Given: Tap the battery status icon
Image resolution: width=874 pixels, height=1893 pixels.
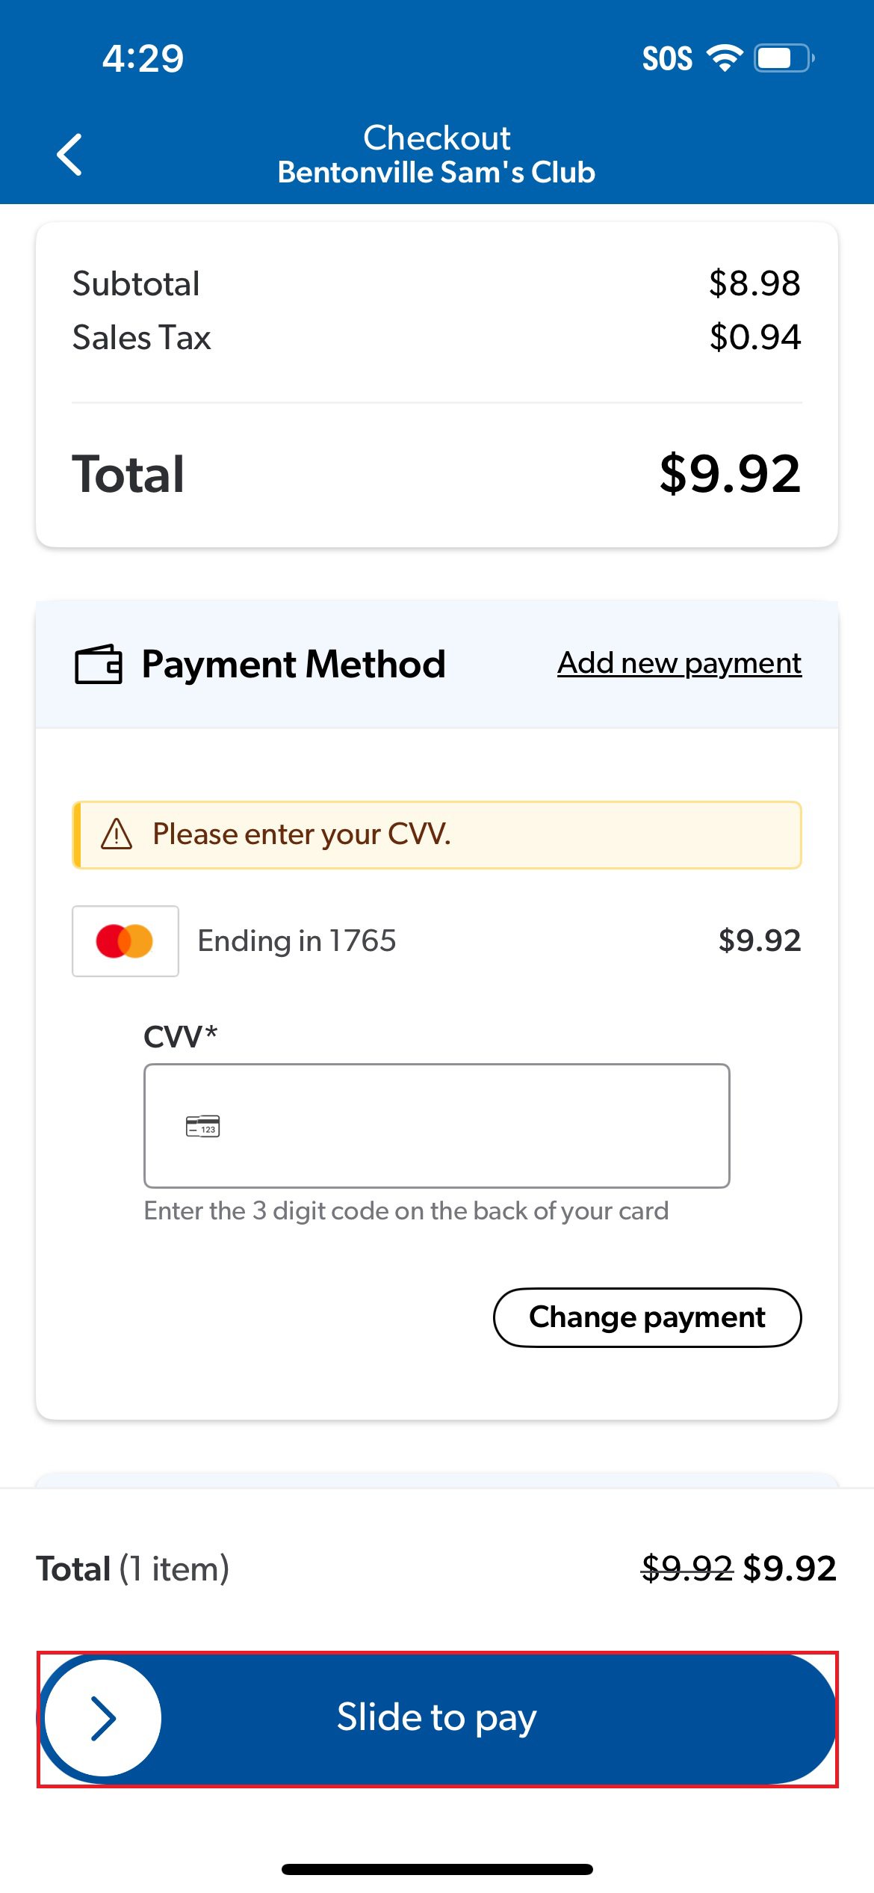Looking at the screenshot, I should point(783,58).
